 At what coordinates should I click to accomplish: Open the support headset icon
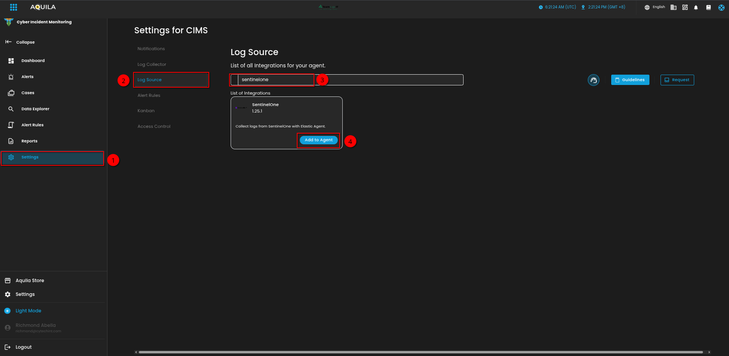[x=593, y=80]
